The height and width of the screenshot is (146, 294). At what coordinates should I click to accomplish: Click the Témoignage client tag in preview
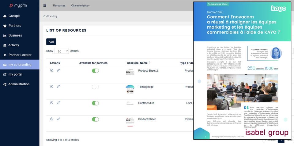click(x=218, y=4)
